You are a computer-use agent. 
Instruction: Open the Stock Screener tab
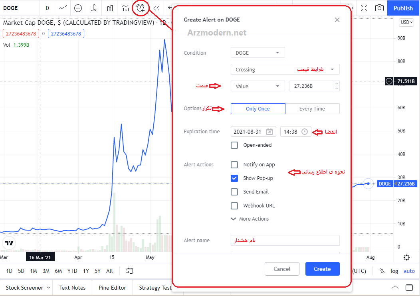(x=24, y=288)
